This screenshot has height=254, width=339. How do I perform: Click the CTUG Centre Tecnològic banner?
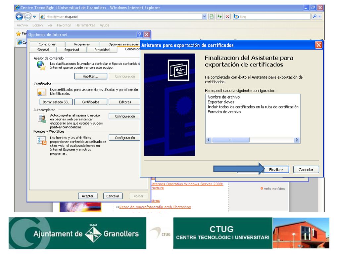point(223,233)
